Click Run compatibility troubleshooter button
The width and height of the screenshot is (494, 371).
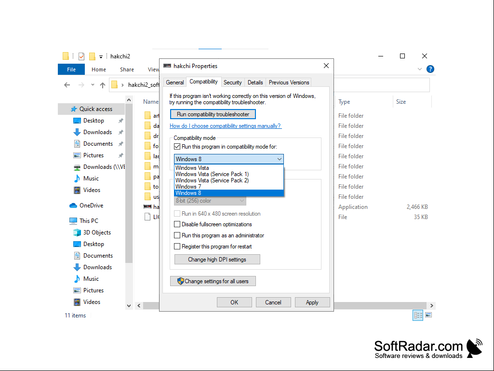[213, 114]
